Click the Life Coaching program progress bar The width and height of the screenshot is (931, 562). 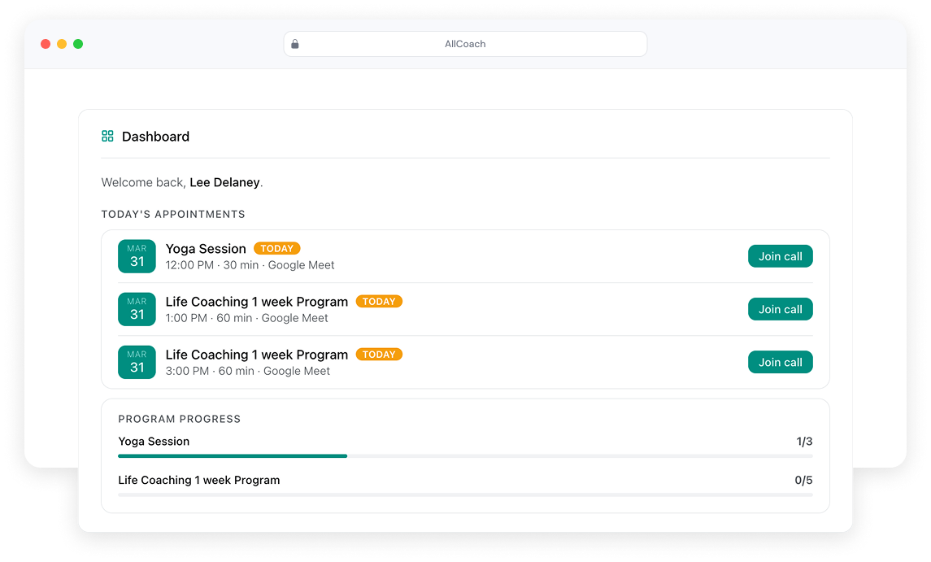(465, 494)
